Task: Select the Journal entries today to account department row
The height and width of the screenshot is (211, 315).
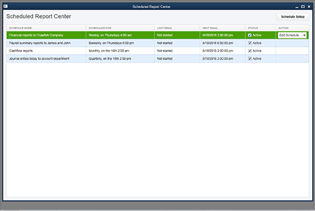Action: pyautogui.click(x=158, y=58)
